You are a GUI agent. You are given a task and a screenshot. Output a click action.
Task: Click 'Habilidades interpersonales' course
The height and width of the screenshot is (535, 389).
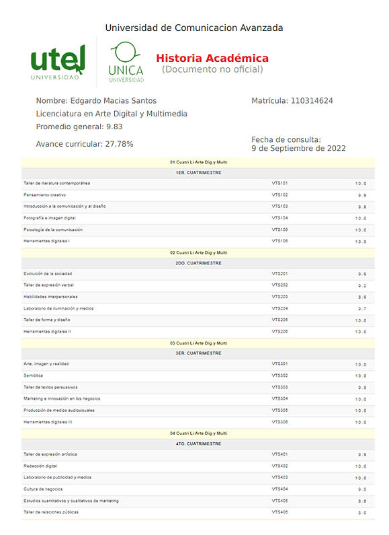(x=50, y=297)
